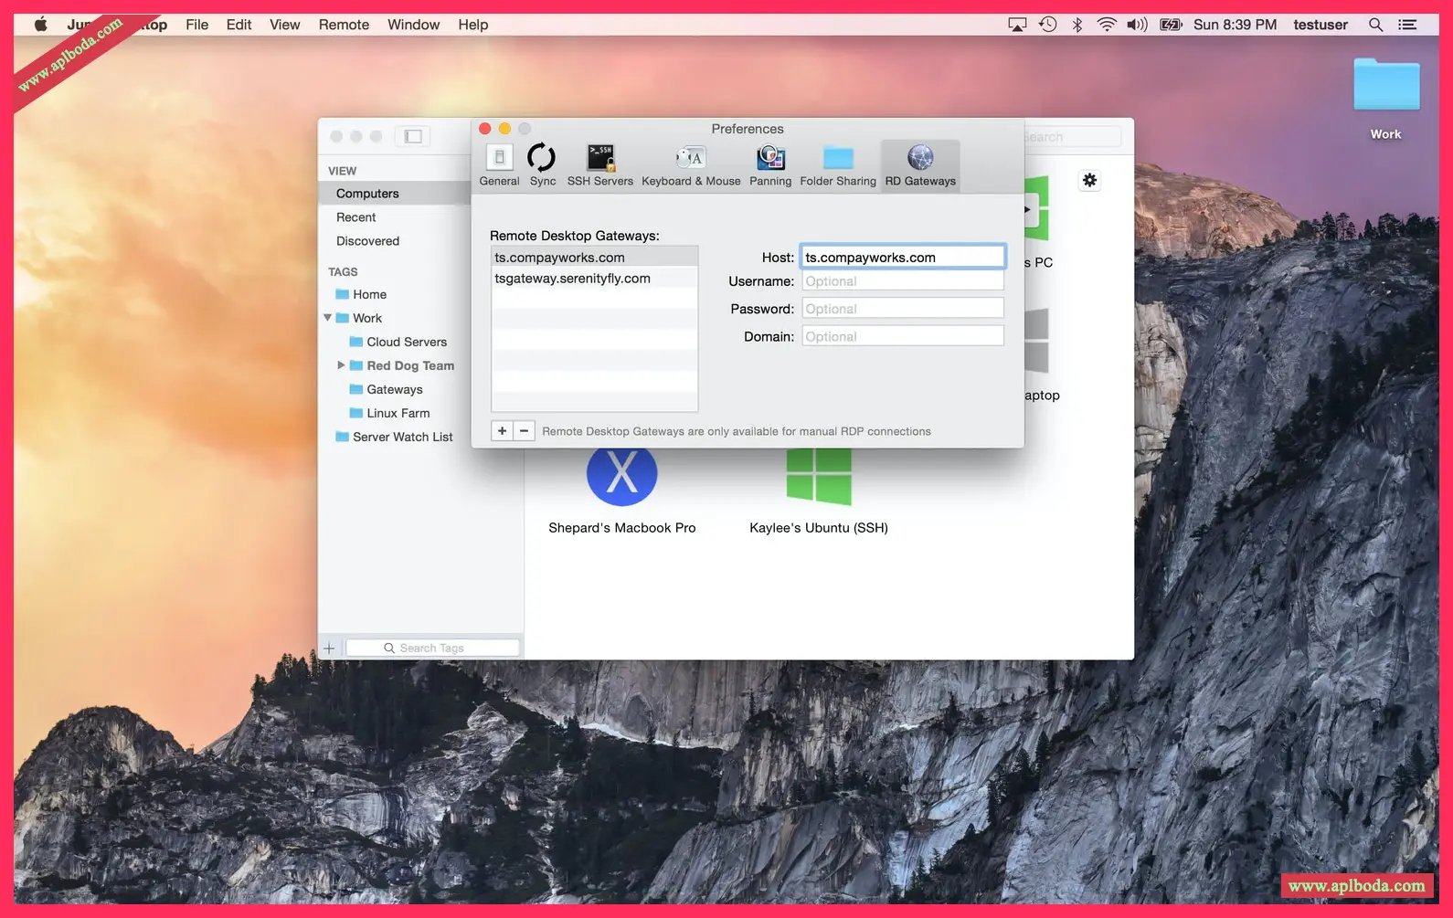Collapse the Work tag folder
Image resolution: width=1453 pixels, height=918 pixels.
pos(327,318)
